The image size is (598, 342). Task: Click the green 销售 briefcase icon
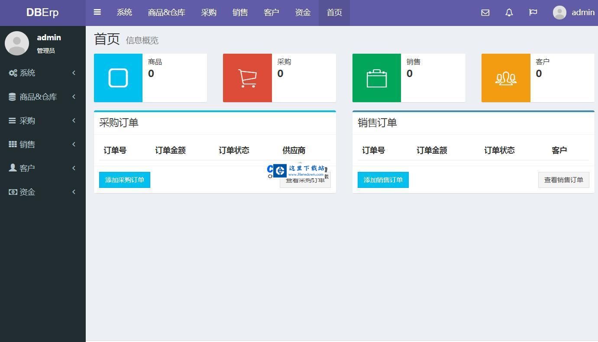[376, 78]
